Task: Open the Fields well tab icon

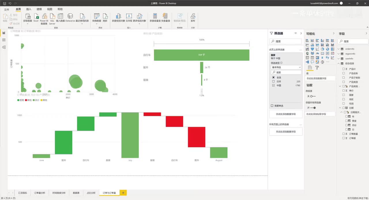Action: tap(310, 68)
